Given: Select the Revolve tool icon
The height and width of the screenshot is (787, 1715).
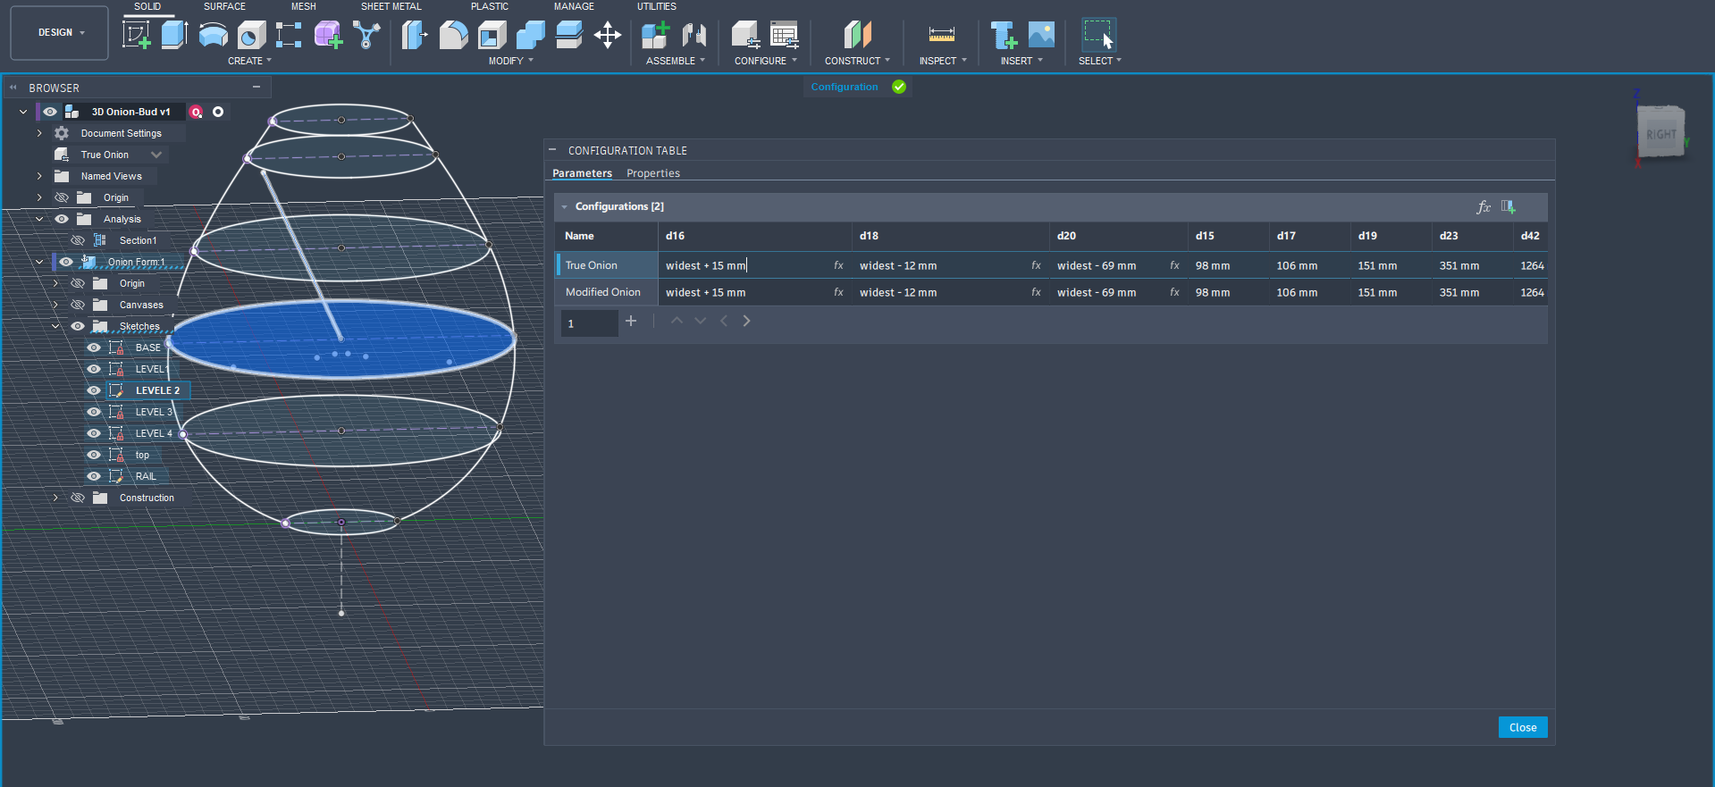Looking at the screenshot, I should click(213, 35).
